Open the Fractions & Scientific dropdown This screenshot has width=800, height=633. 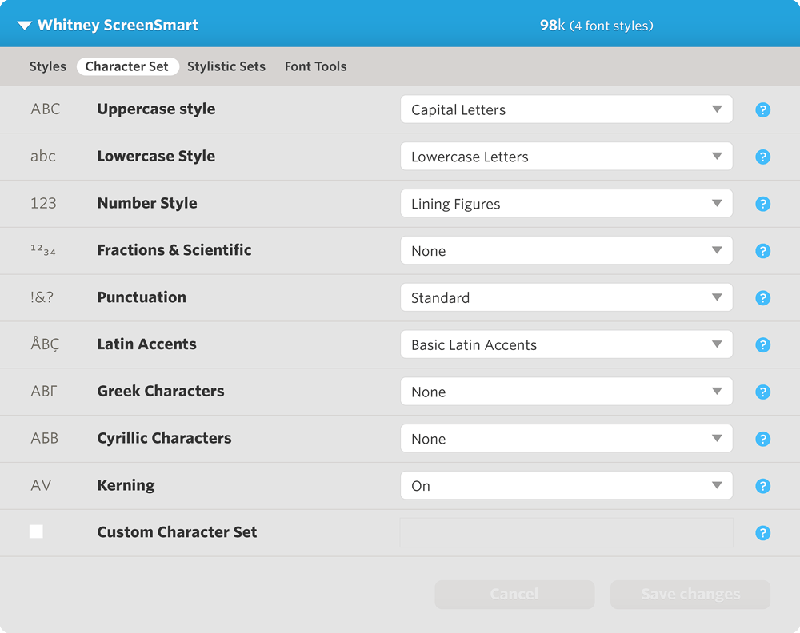coord(566,250)
